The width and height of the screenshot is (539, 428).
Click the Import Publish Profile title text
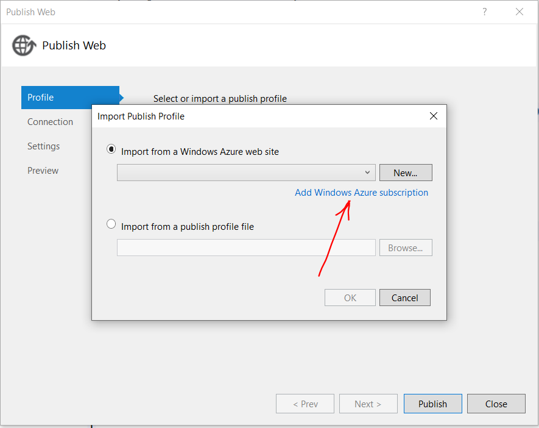(141, 116)
